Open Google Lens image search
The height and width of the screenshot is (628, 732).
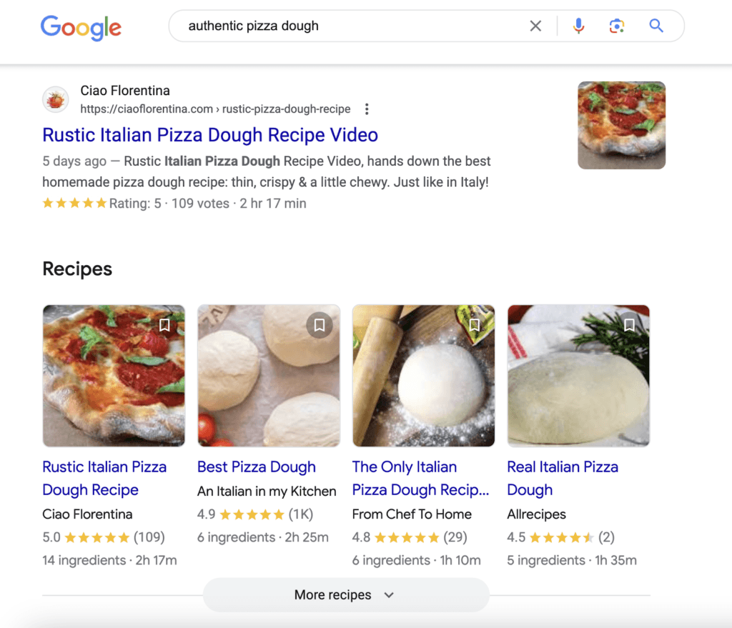[617, 26]
